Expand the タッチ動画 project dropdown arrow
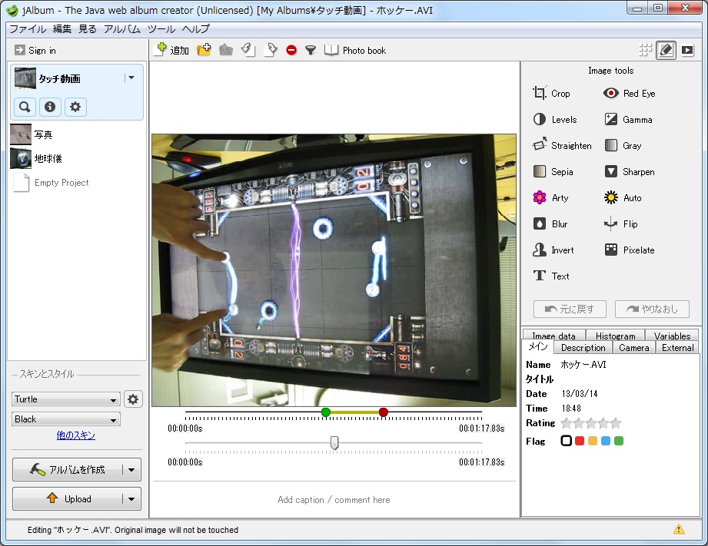Viewport: 708px width, 546px height. (131, 78)
